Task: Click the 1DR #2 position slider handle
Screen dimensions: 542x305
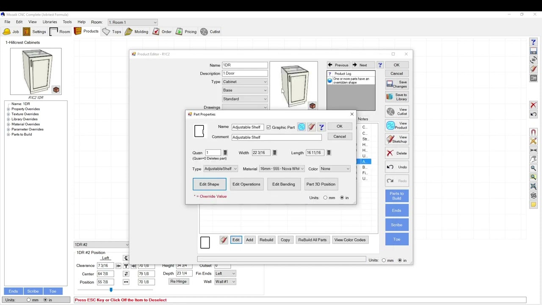Action: (111, 290)
